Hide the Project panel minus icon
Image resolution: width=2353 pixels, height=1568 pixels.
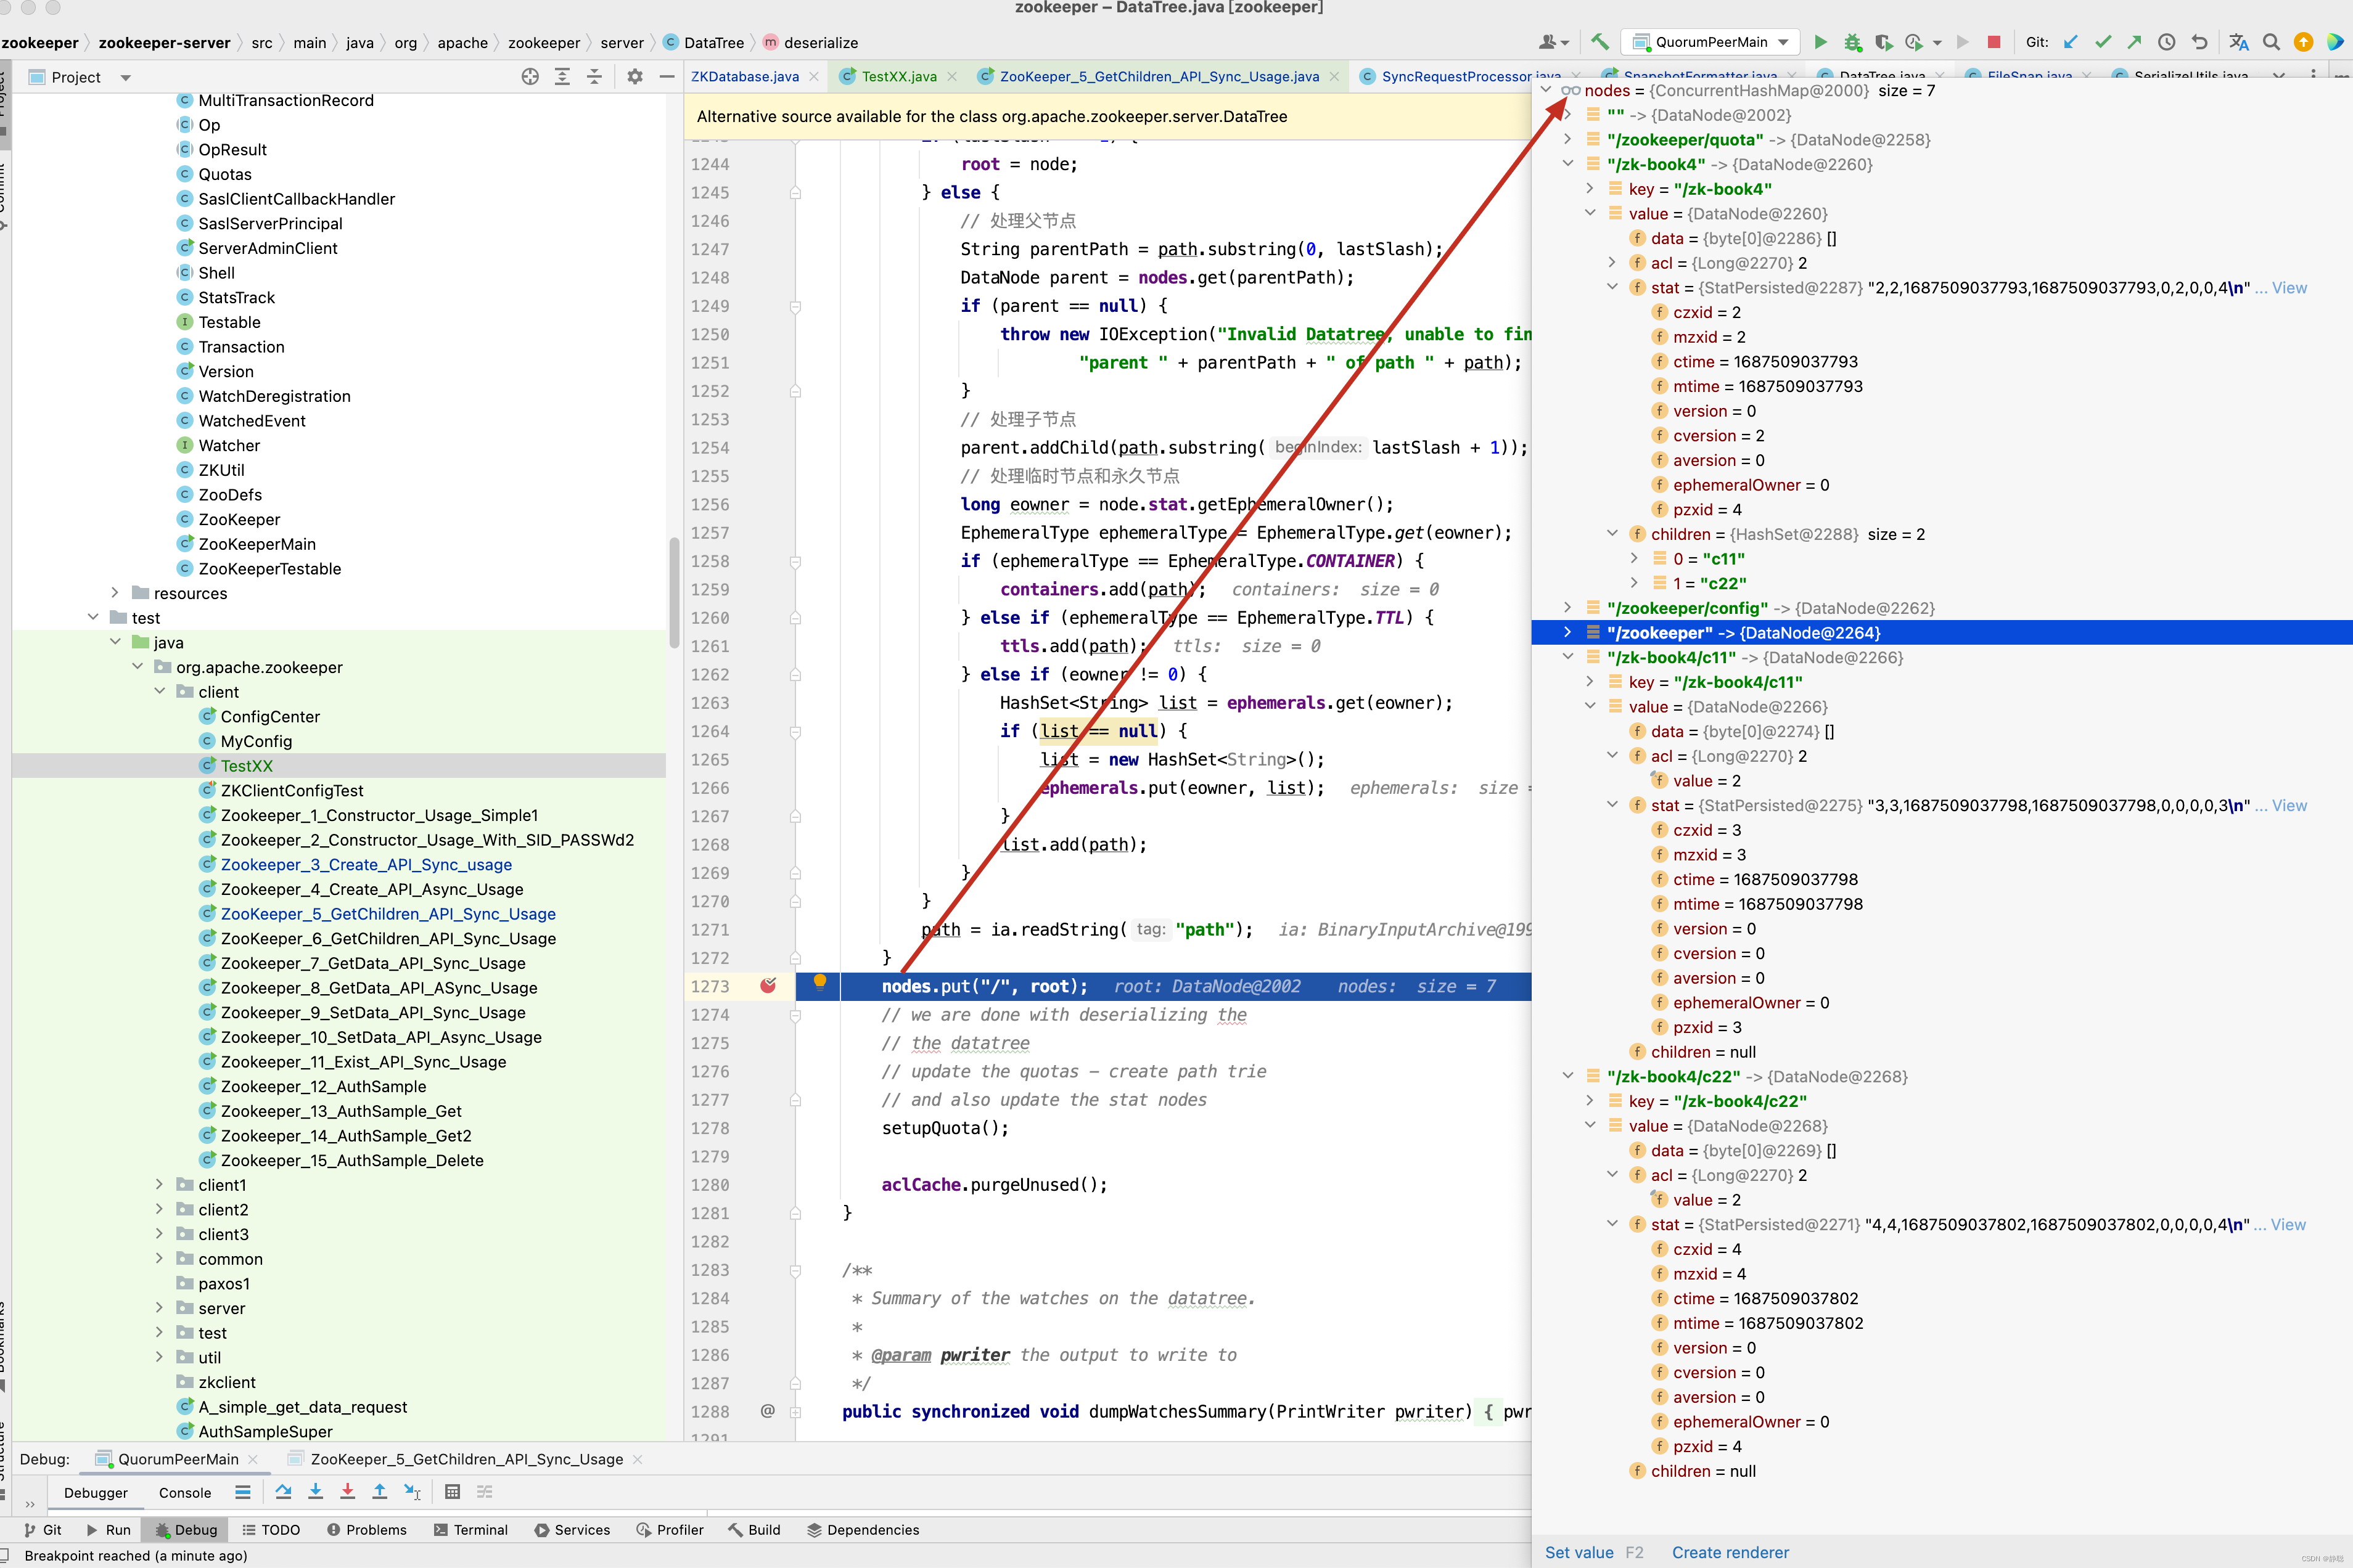667,77
